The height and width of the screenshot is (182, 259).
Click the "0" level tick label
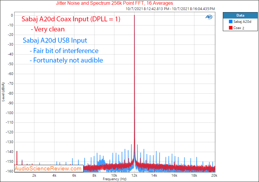pos(12,15)
